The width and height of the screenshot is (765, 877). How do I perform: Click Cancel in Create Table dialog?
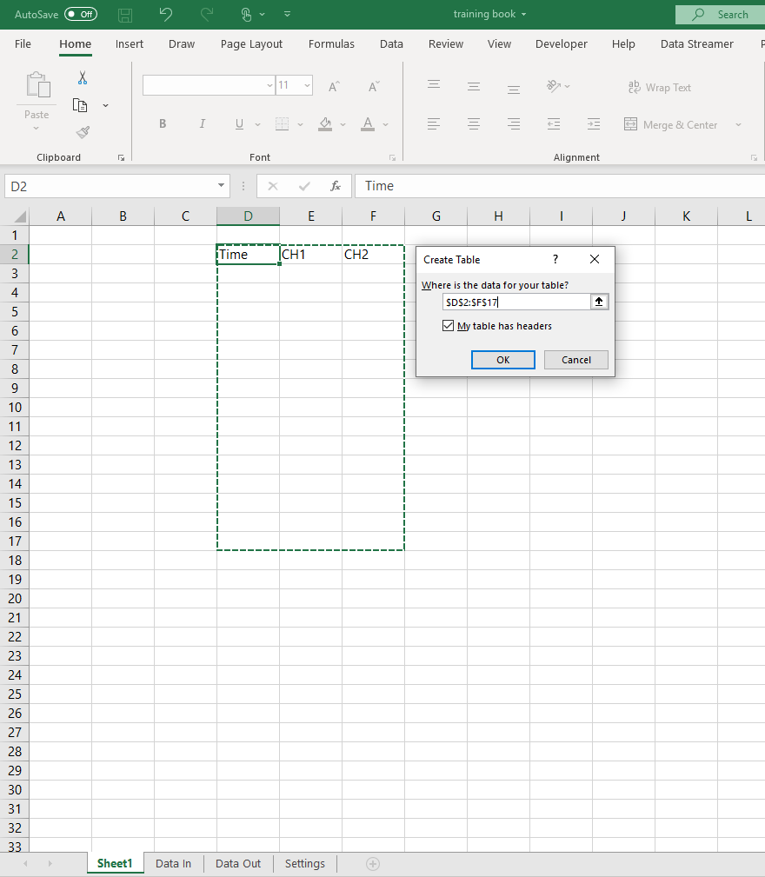[576, 360]
